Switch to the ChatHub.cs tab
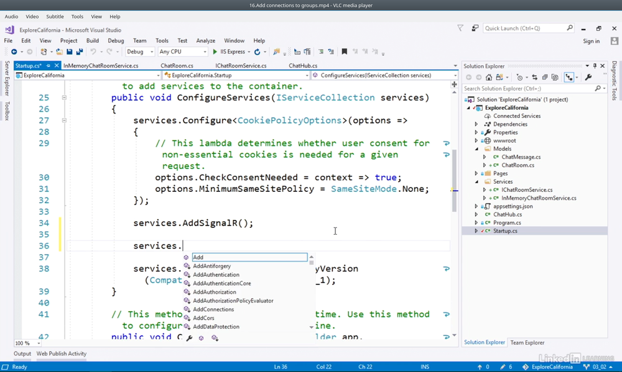Screen dimensions: 622x372 [x=303, y=66]
